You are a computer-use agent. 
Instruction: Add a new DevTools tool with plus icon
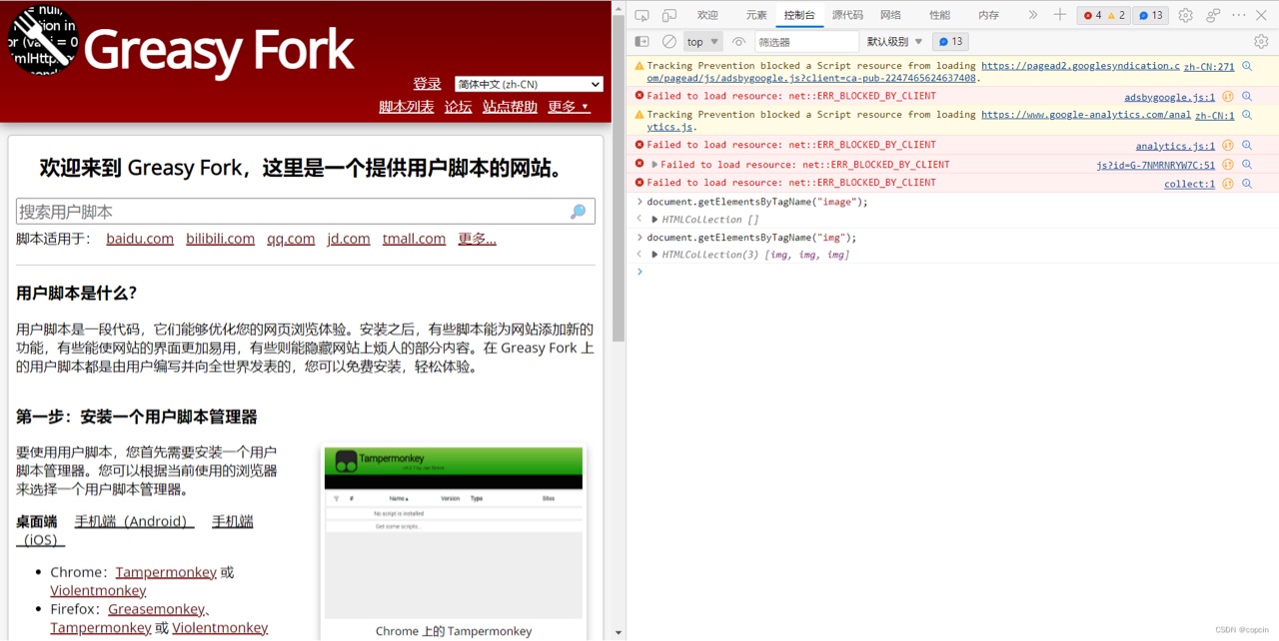click(x=1060, y=15)
